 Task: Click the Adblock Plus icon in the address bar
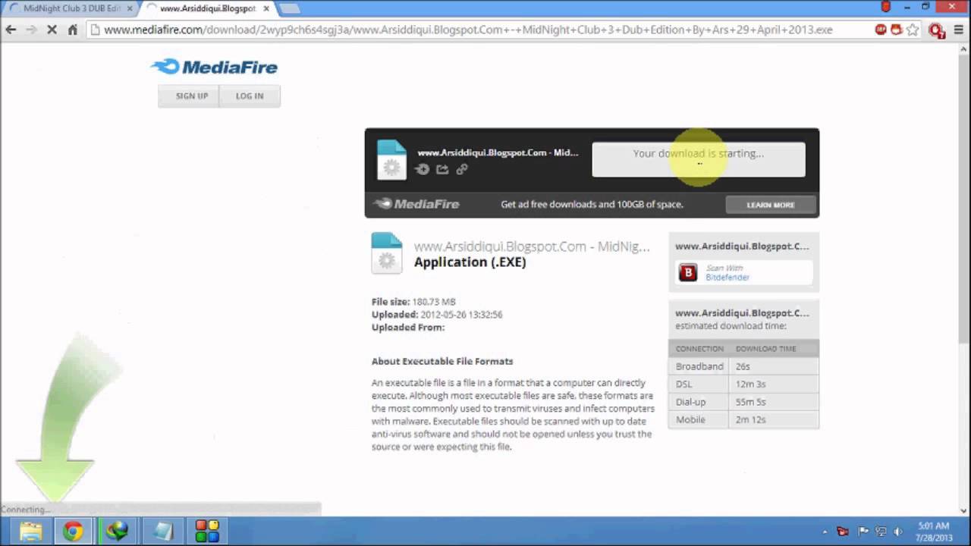(881, 30)
